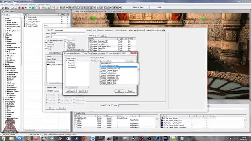Open the File menu
The image size is (251, 141).
tap(2, 4)
